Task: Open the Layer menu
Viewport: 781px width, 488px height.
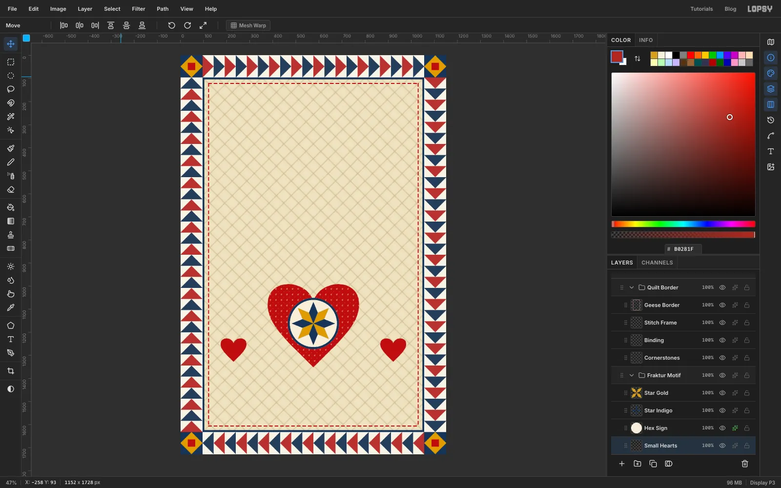Action: [85, 9]
